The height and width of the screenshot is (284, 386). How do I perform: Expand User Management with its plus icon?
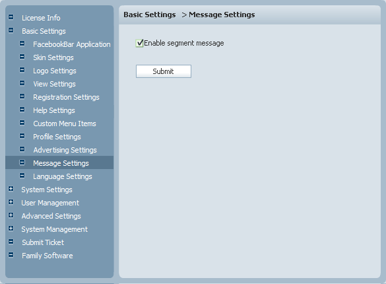(x=11, y=202)
